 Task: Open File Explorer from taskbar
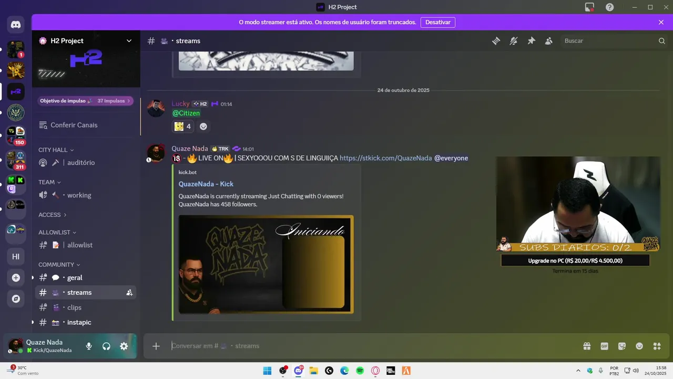(x=313, y=371)
